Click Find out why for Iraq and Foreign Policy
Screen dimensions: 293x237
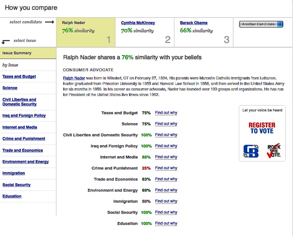(x=166, y=146)
